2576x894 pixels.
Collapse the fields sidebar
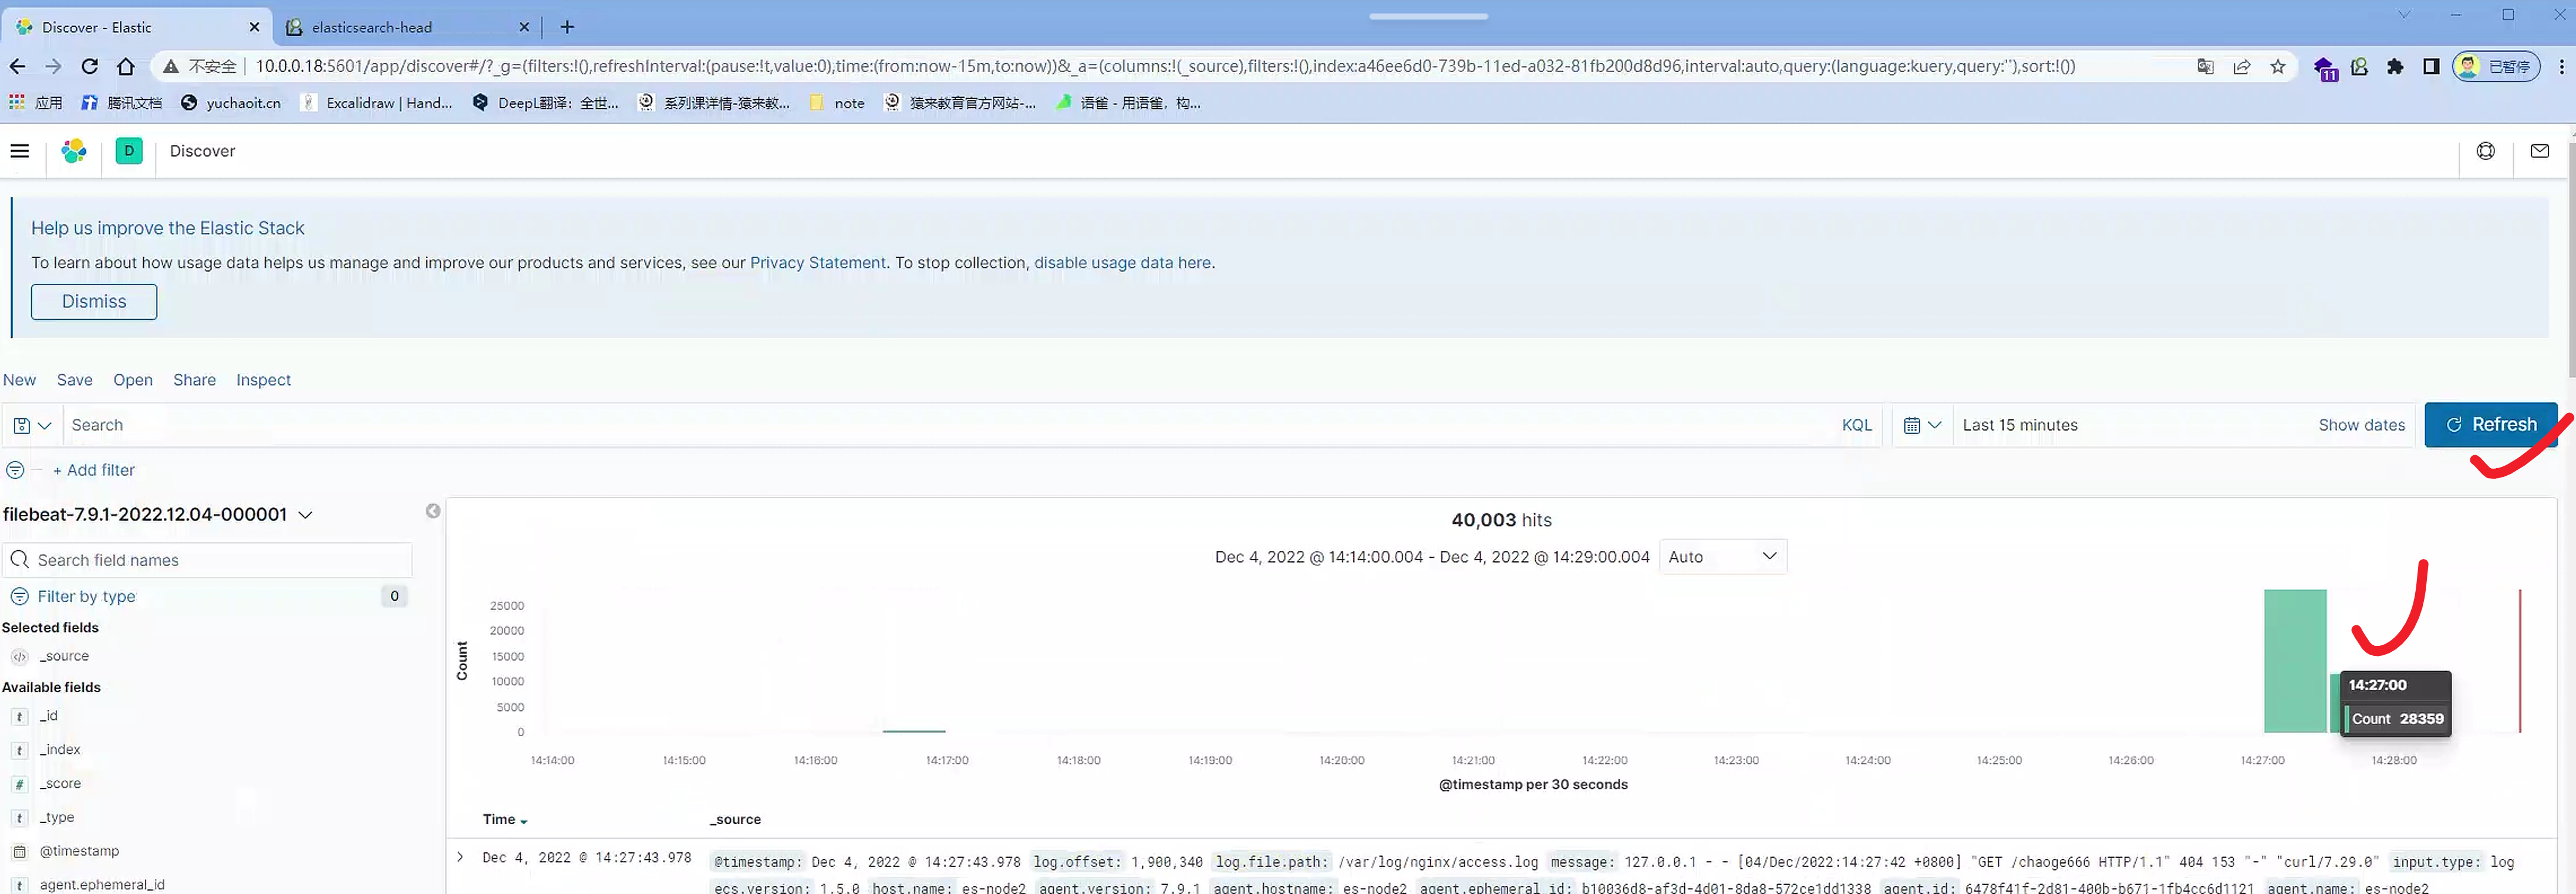point(432,510)
